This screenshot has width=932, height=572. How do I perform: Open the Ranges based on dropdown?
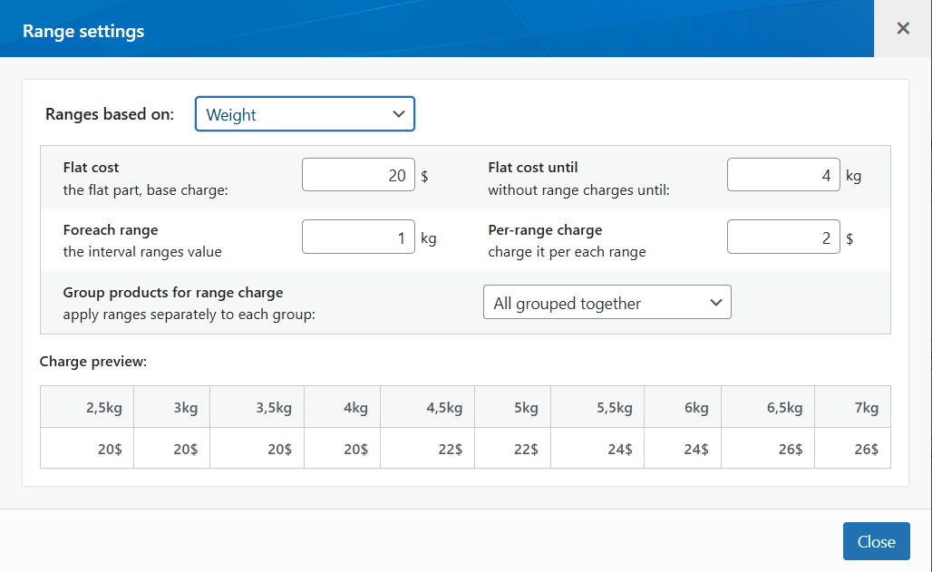tap(305, 114)
